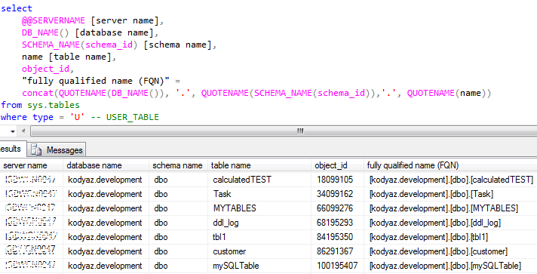Open the Messages tab
The height and width of the screenshot is (274, 537).
coord(57,150)
